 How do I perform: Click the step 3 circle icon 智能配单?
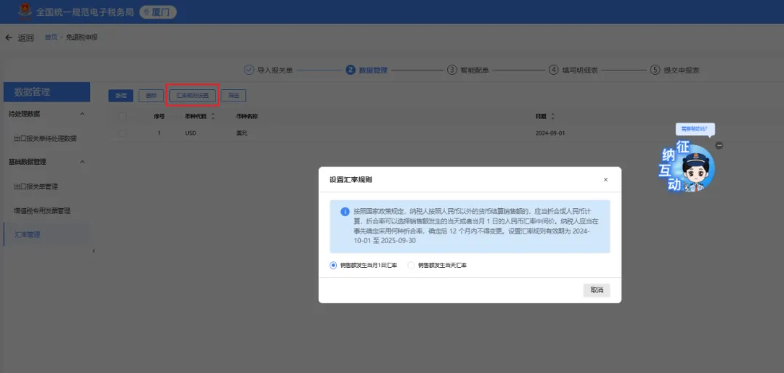[452, 70]
